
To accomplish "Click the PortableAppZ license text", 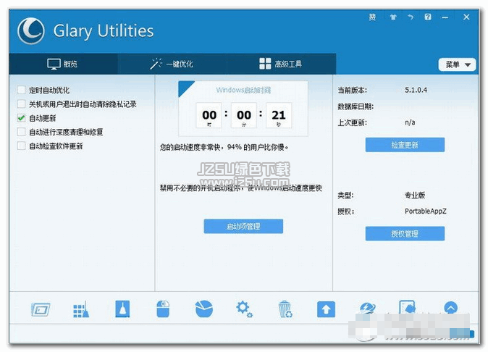I will click(426, 211).
